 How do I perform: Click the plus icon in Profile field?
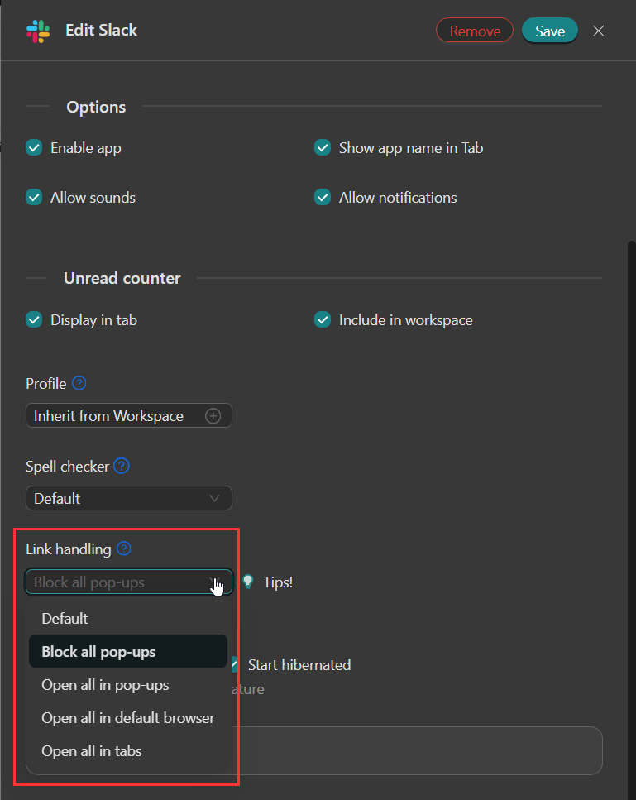coord(213,415)
